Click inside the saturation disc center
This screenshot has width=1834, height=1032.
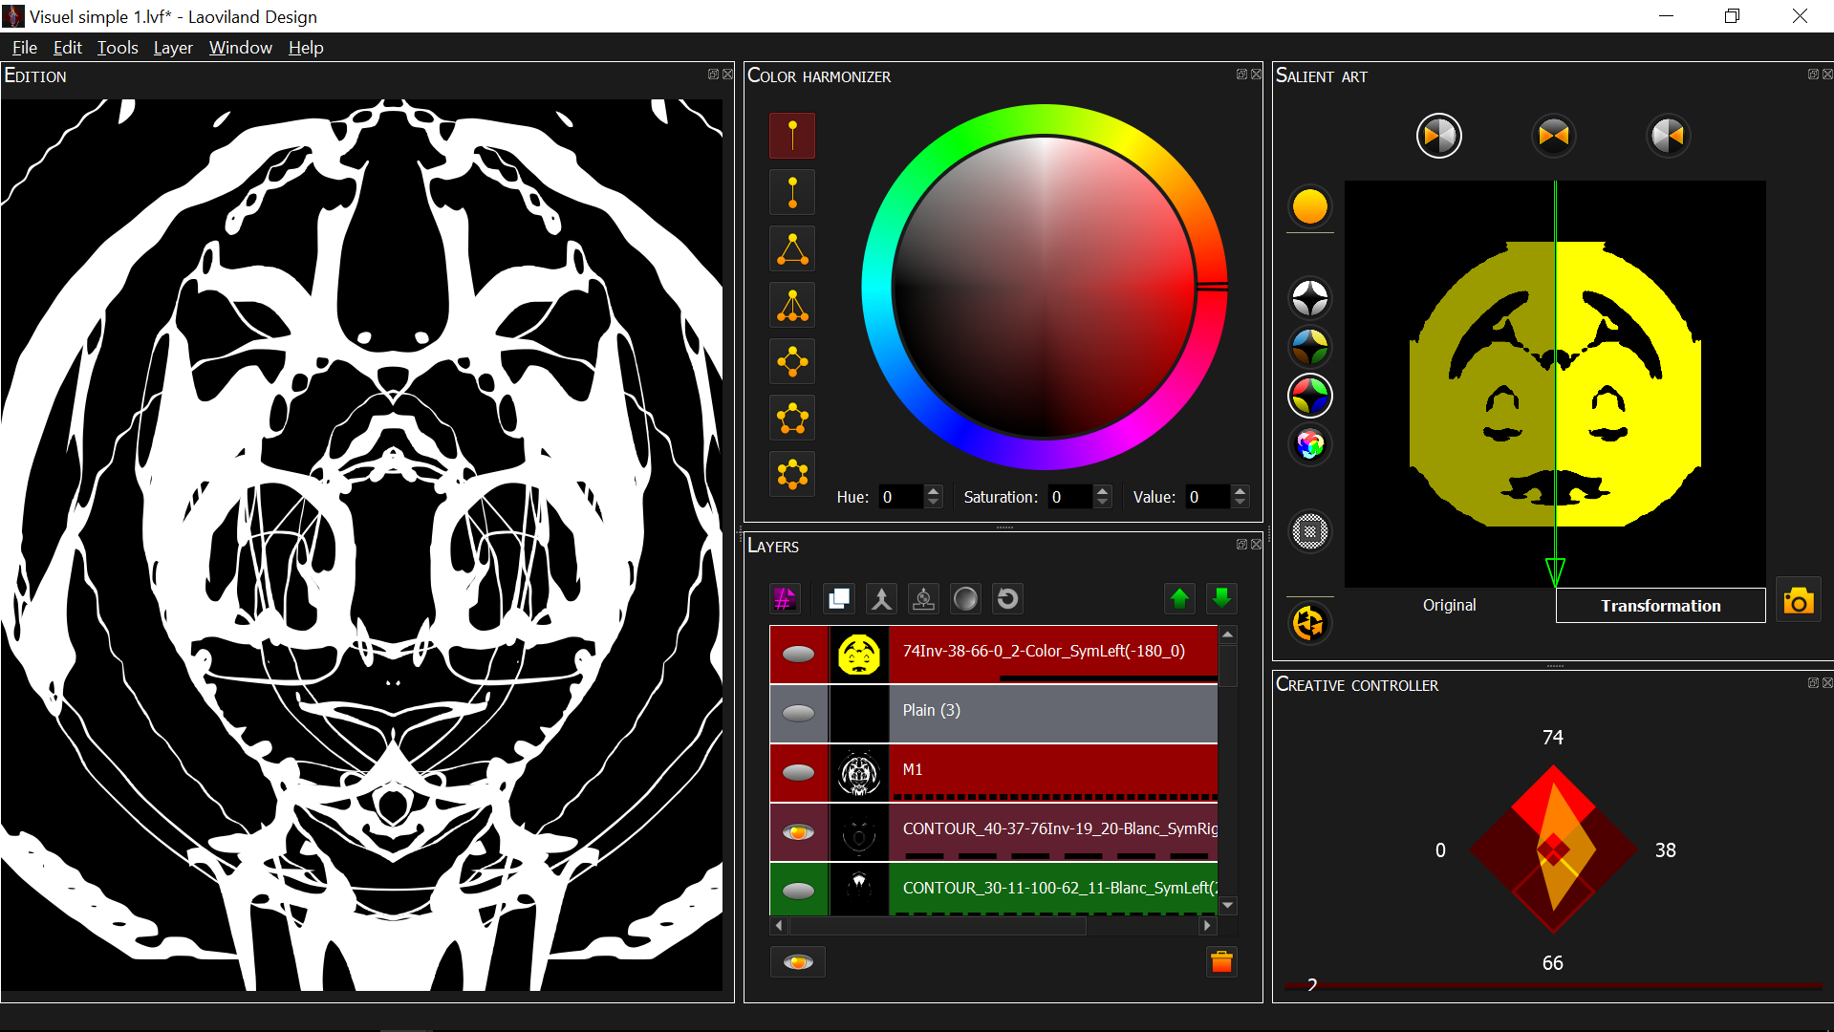tap(1044, 287)
